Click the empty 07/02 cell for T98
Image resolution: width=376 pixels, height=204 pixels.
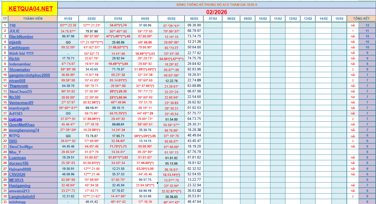[x=213, y=25]
